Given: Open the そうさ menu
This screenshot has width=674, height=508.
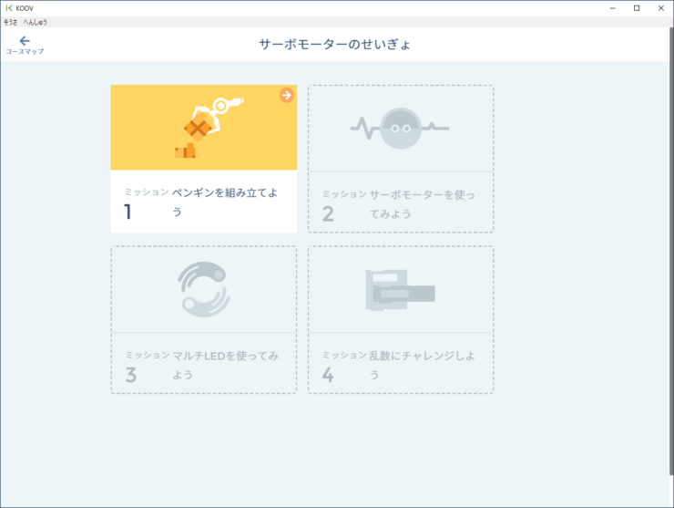Looking at the screenshot, I should point(10,22).
